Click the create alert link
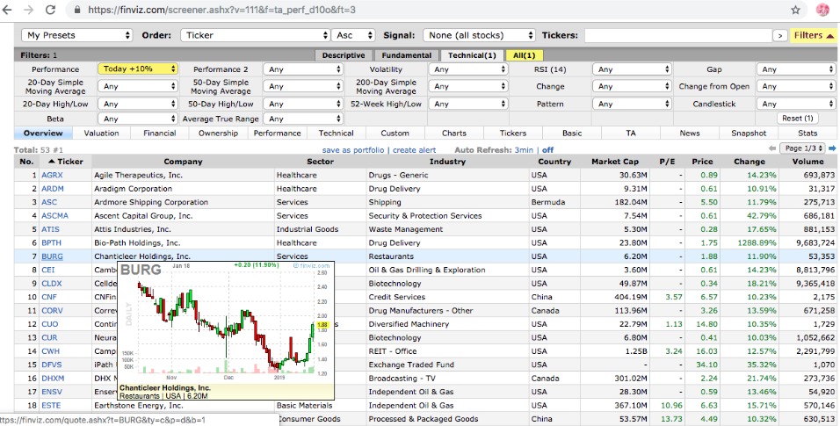The height and width of the screenshot is (426, 840). tap(414, 150)
